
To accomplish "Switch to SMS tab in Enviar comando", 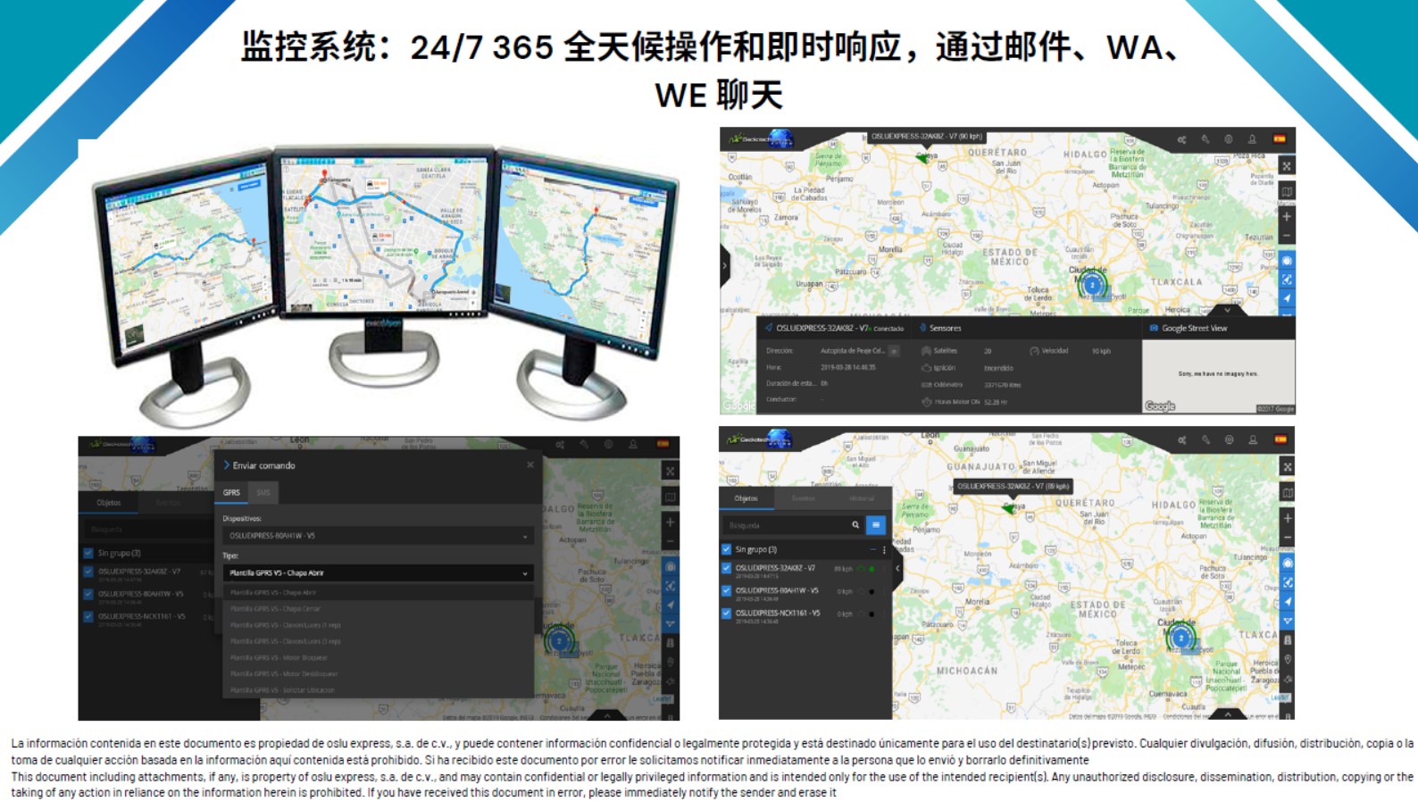I will [263, 492].
